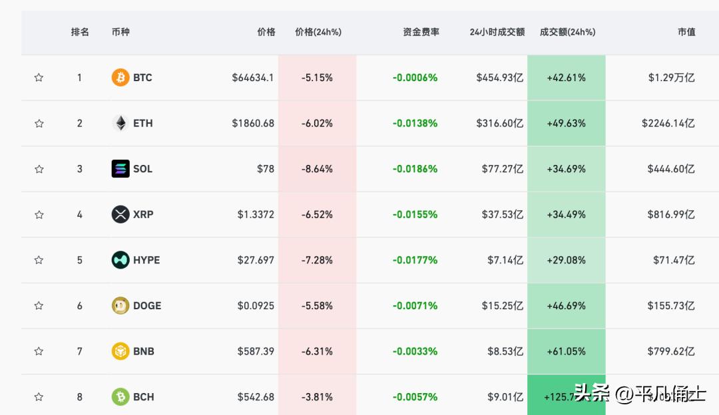
Task: Click the Dogecoin DOGE icon
Action: 120,305
